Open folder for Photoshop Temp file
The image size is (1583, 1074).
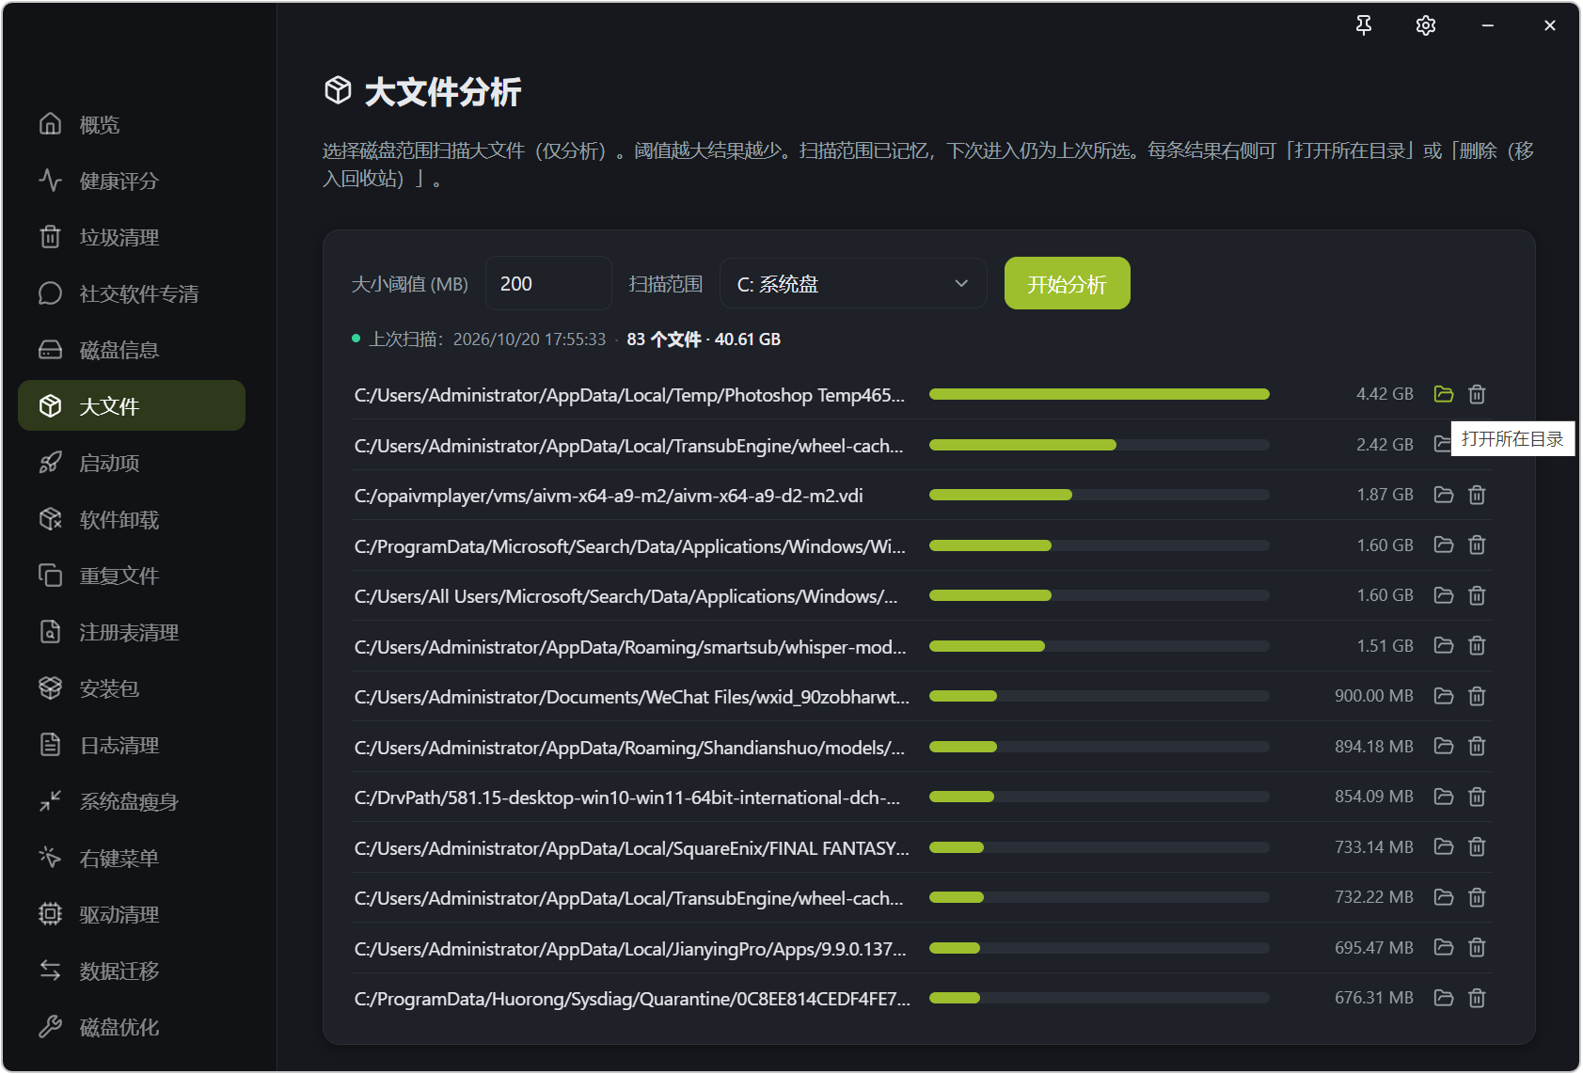coord(1444,394)
